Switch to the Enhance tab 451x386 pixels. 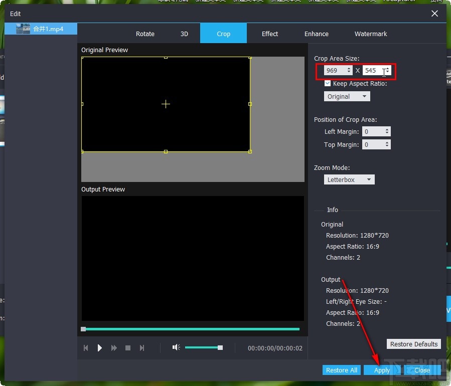(x=317, y=34)
